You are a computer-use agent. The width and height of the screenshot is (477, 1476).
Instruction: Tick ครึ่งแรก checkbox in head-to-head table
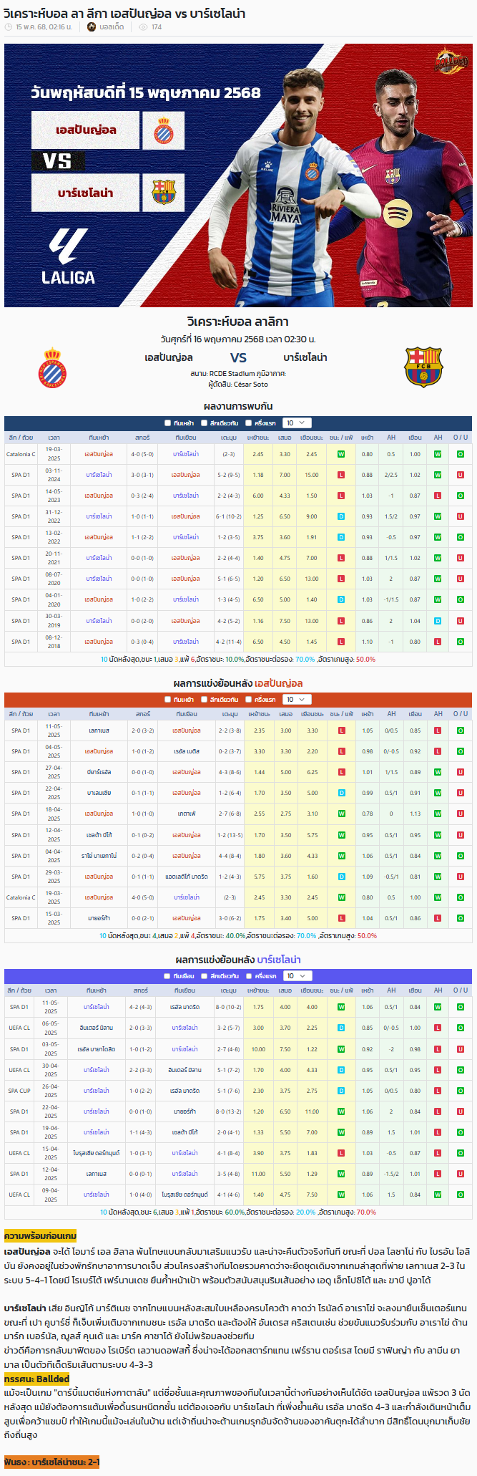click(248, 423)
